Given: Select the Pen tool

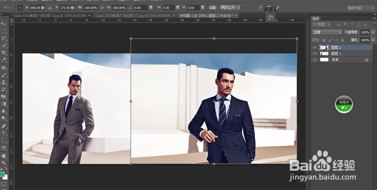Looking at the screenshot, I should [x=4, y=126].
